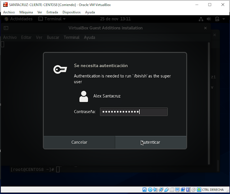Open the terminal Archivo menu
This screenshot has width=230, height=194.
[10, 37]
